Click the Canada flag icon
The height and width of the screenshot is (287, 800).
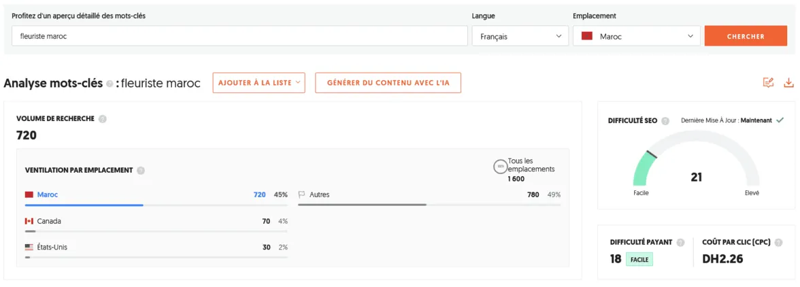pyautogui.click(x=29, y=221)
